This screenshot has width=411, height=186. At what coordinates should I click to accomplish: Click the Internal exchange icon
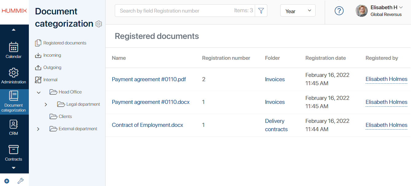(x=38, y=80)
